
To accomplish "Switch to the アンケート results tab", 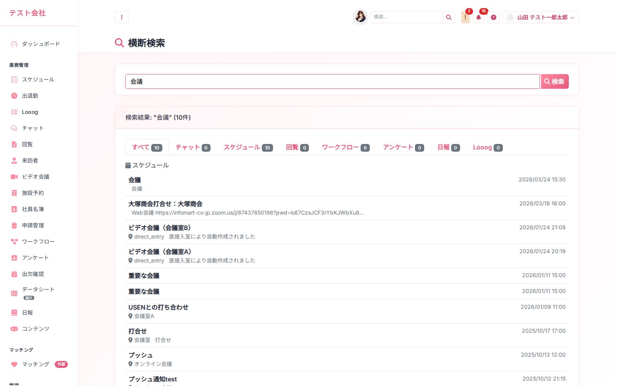I will coord(403,147).
